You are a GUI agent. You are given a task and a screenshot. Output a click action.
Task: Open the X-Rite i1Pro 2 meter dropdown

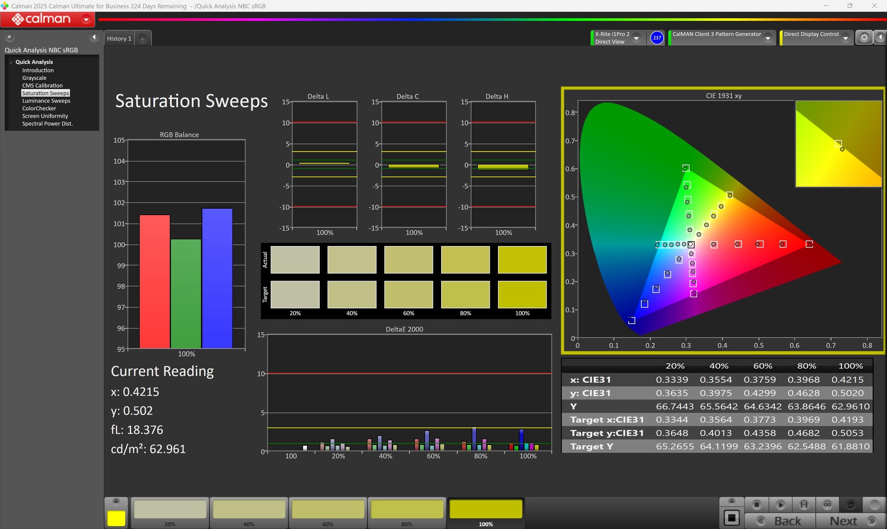pyautogui.click(x=636, y=38)
